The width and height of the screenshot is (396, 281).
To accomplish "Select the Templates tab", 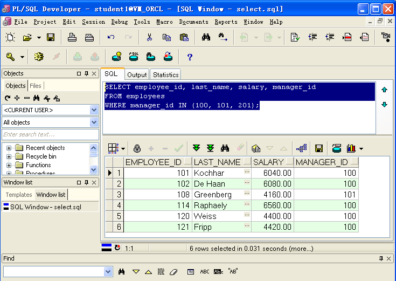I will tap(19, 195).
